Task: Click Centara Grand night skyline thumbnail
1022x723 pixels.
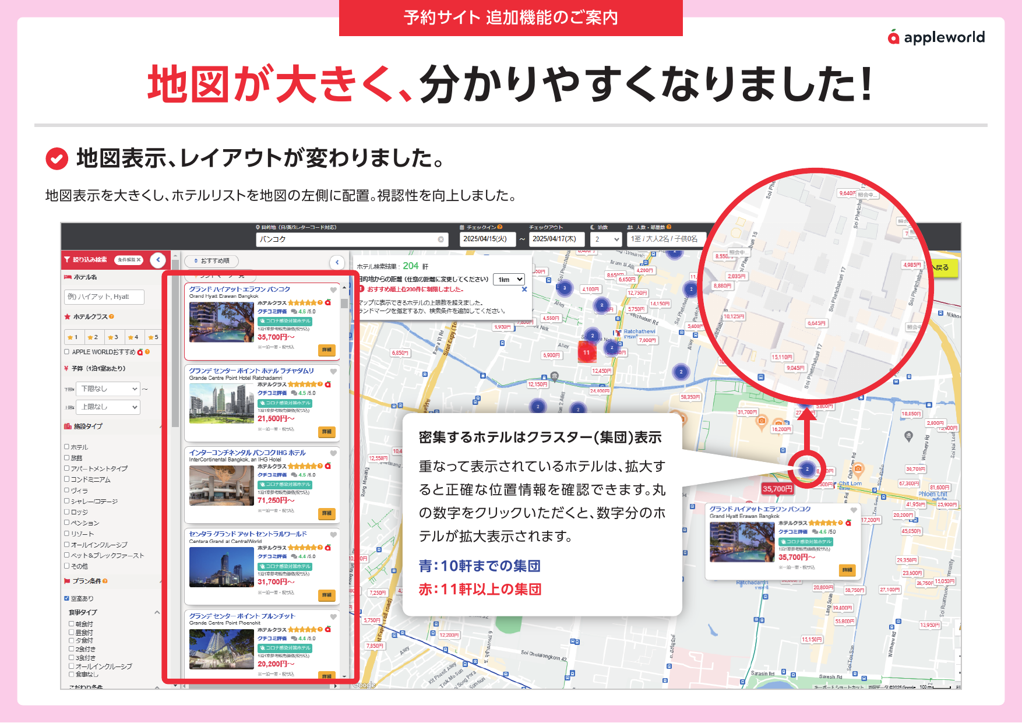Action: coord(221,567)
